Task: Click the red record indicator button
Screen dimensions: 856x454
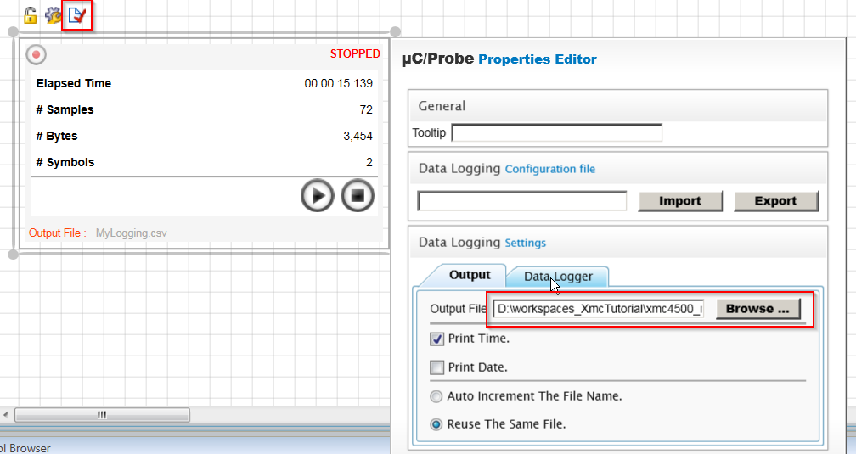Action: point(37,54)
